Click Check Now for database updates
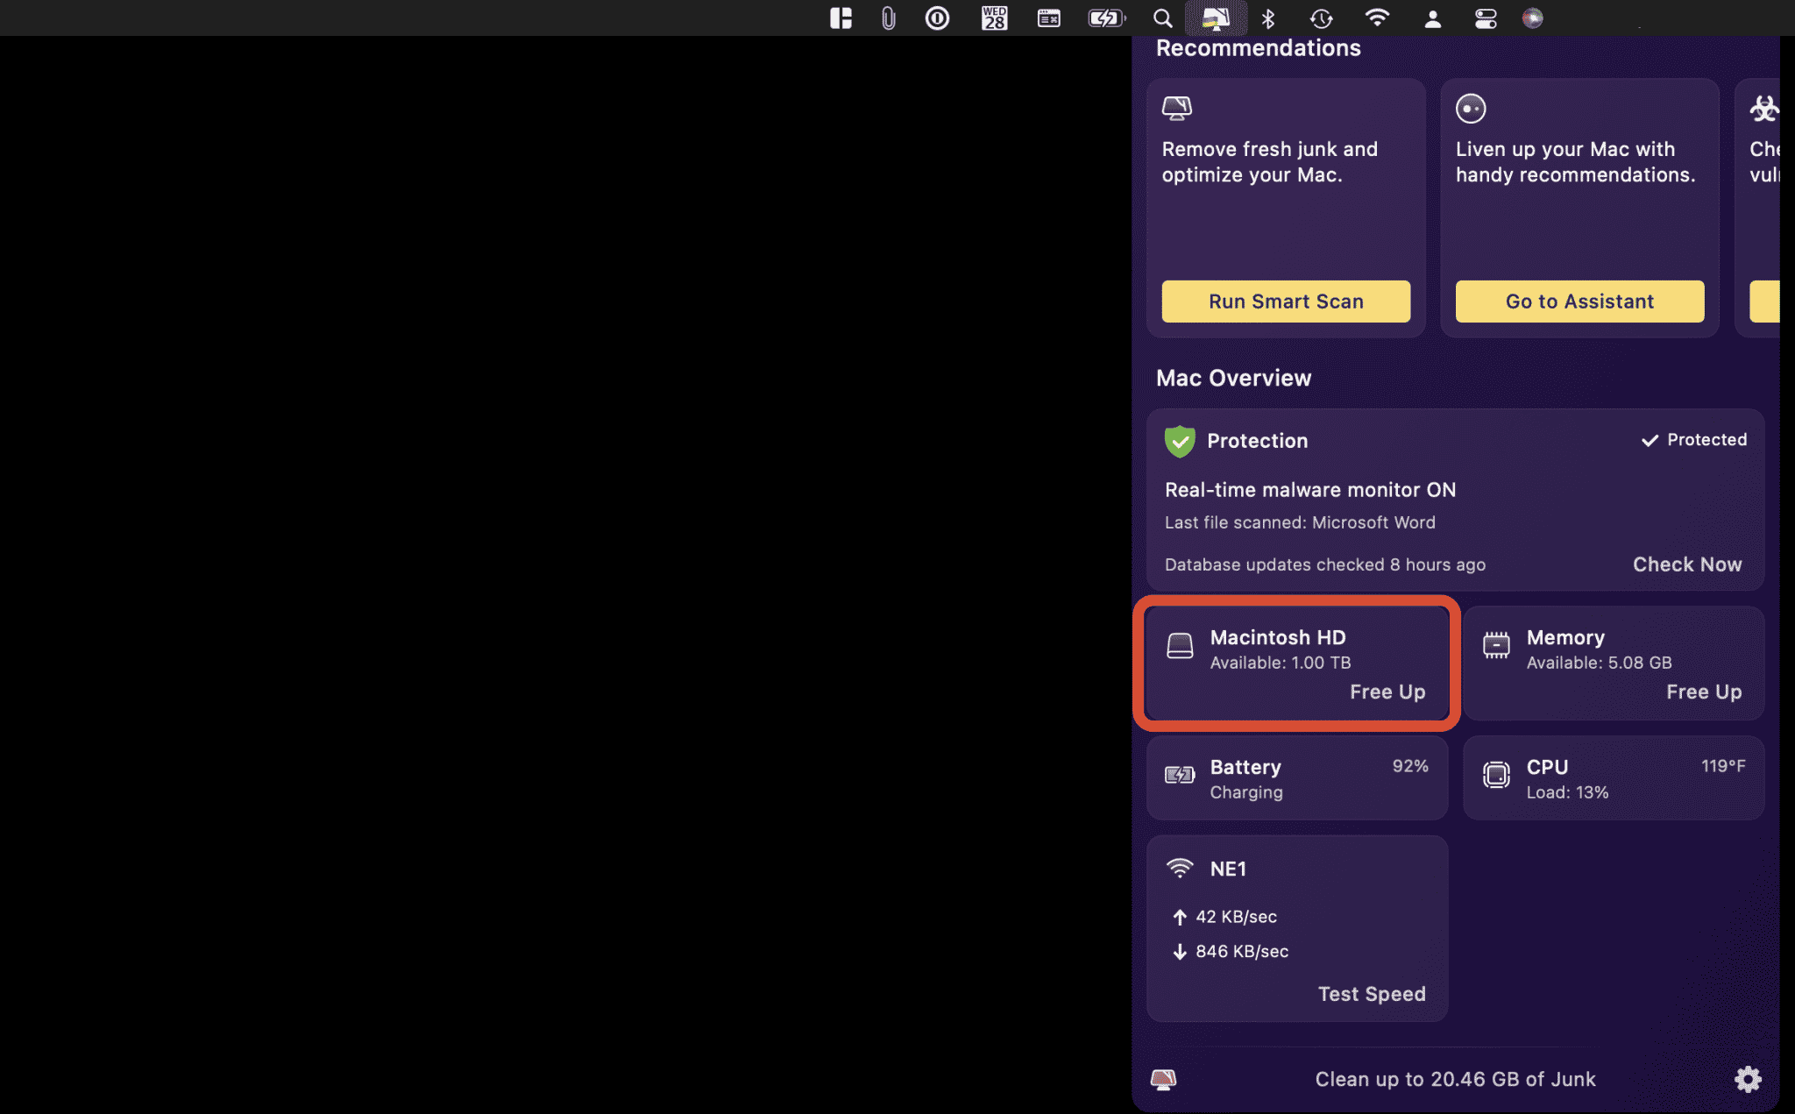1795x1114 pixels. pos(1686,564)
